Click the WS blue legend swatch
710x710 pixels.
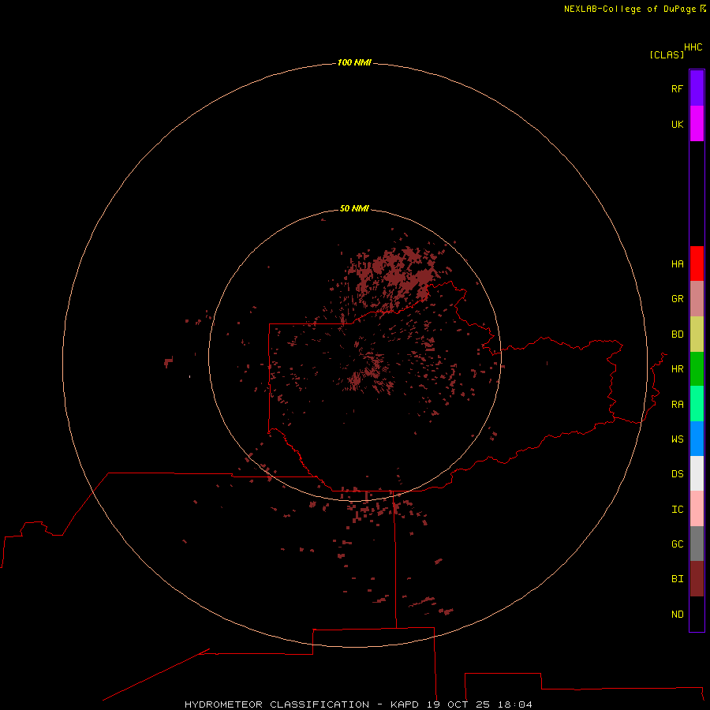[697, 439]
